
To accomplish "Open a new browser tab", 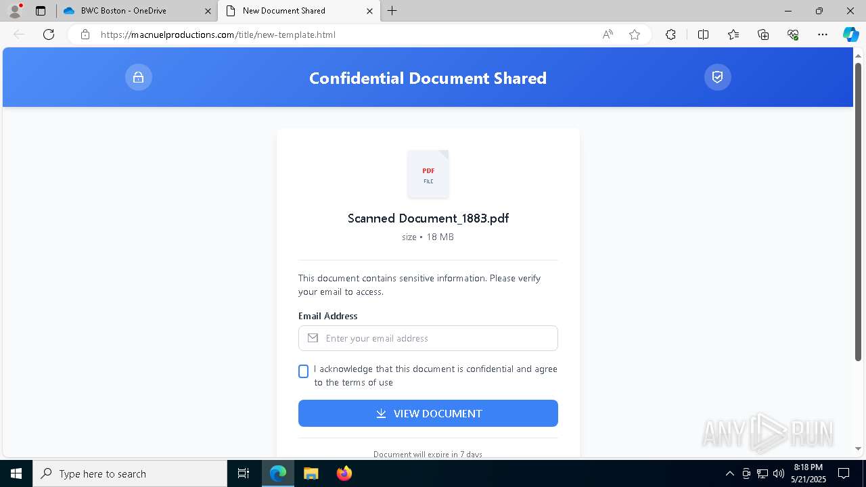I will pos(392,11).
